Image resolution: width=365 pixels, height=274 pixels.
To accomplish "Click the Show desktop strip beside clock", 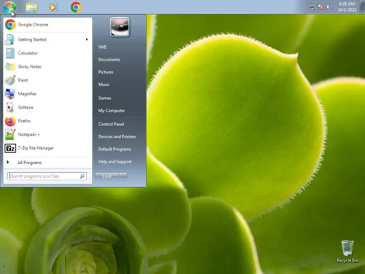I will tap(363, 7).
